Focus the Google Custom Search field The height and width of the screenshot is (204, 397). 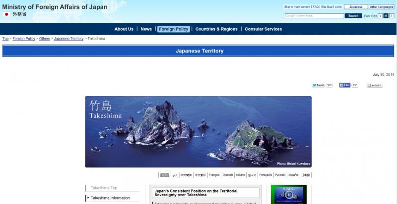click(314, 16)
